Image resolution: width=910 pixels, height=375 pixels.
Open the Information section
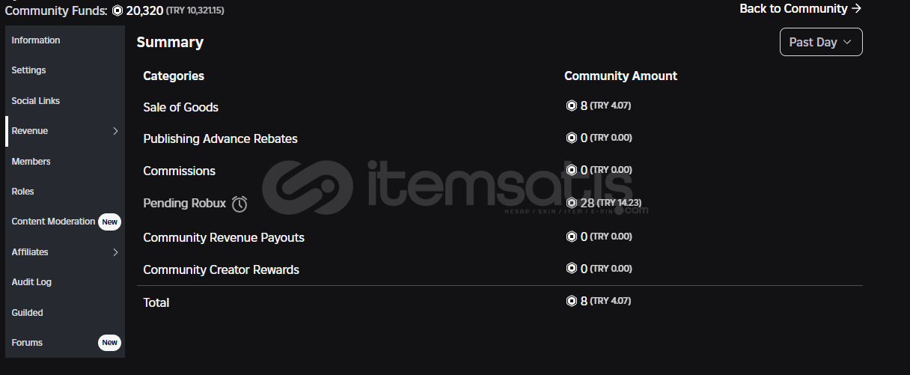[36, 40]
